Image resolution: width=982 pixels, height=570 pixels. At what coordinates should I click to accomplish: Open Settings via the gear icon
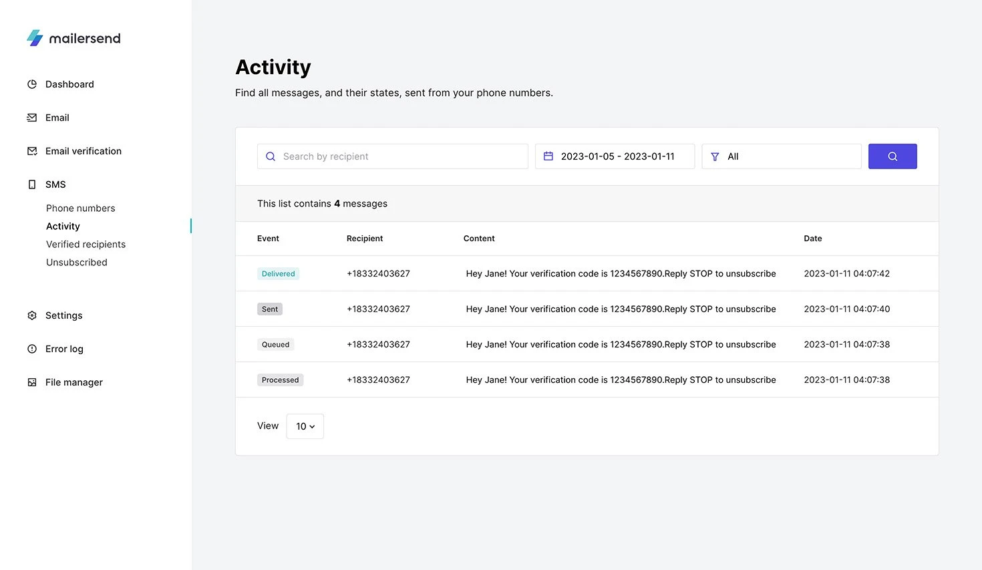point(32,315)
